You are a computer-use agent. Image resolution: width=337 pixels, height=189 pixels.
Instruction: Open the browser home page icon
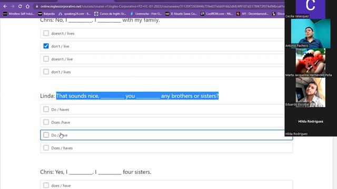click(x=27, y=6)
